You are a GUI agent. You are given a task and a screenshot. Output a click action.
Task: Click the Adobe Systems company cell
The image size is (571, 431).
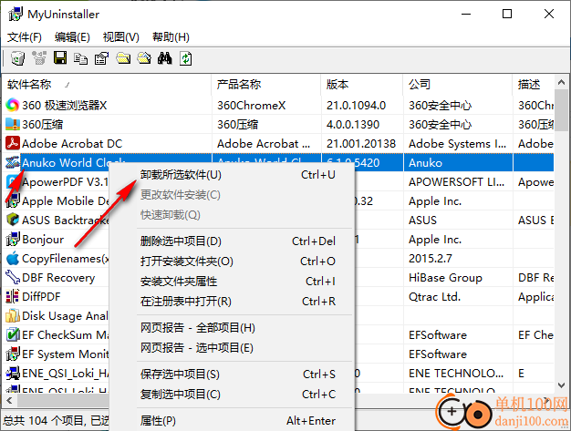(458, 143)
